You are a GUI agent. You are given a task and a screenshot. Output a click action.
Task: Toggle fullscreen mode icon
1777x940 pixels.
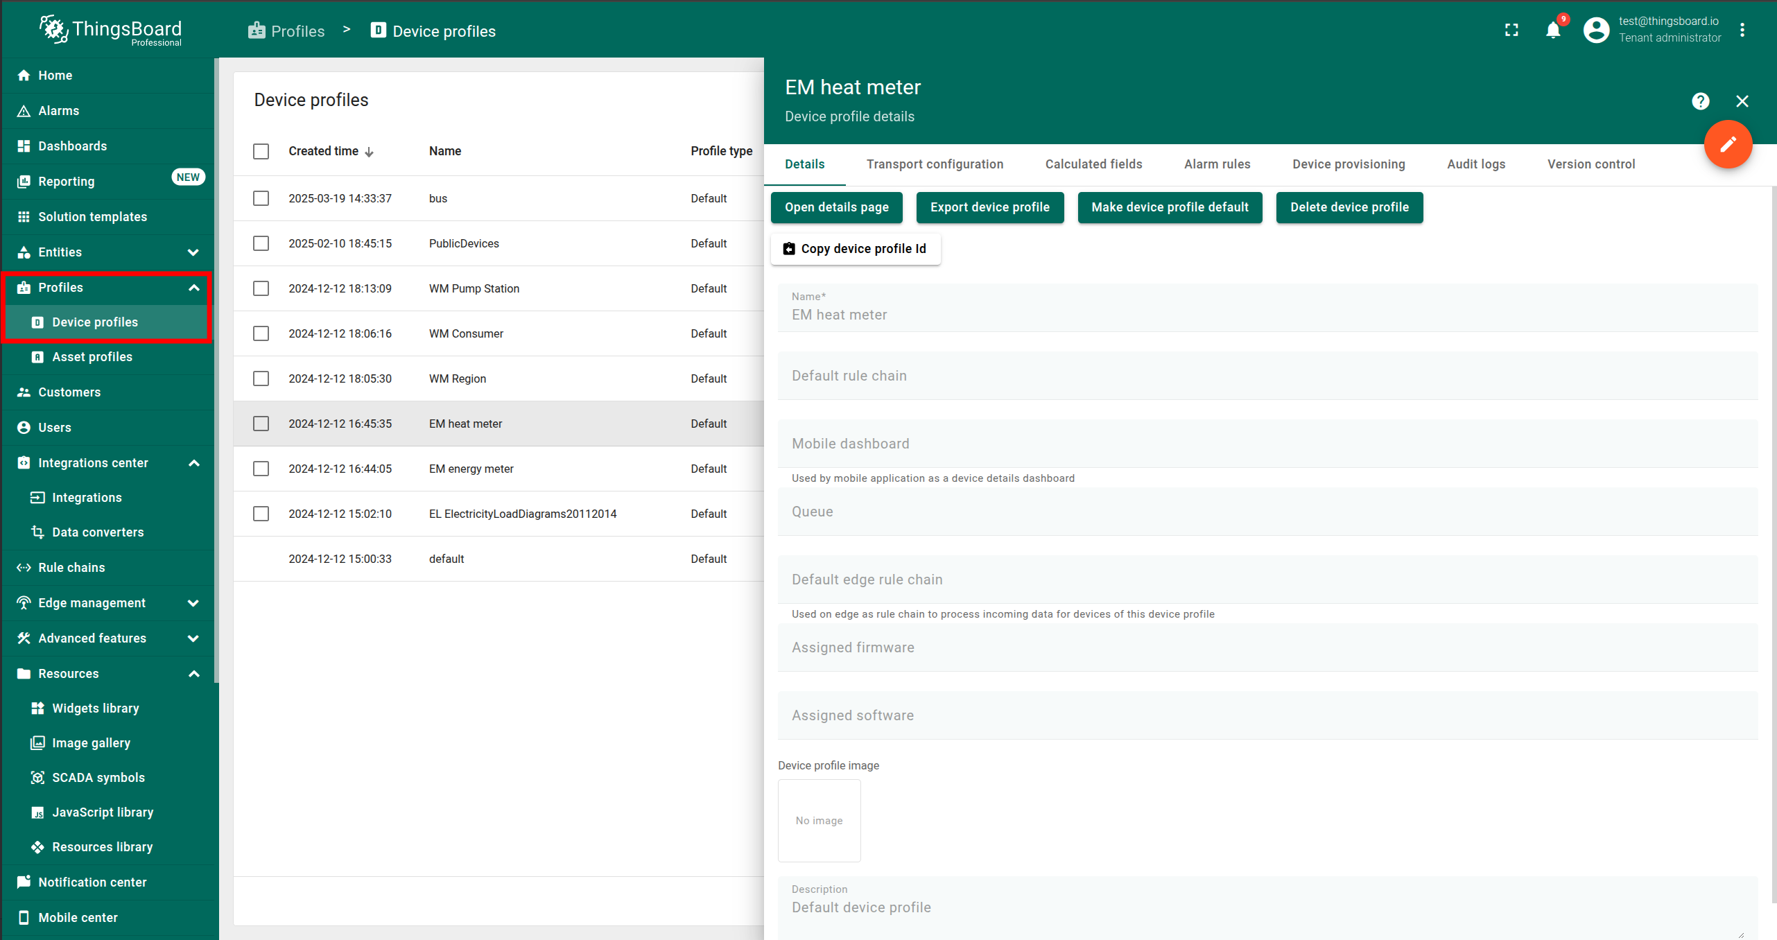point(1511,30)
